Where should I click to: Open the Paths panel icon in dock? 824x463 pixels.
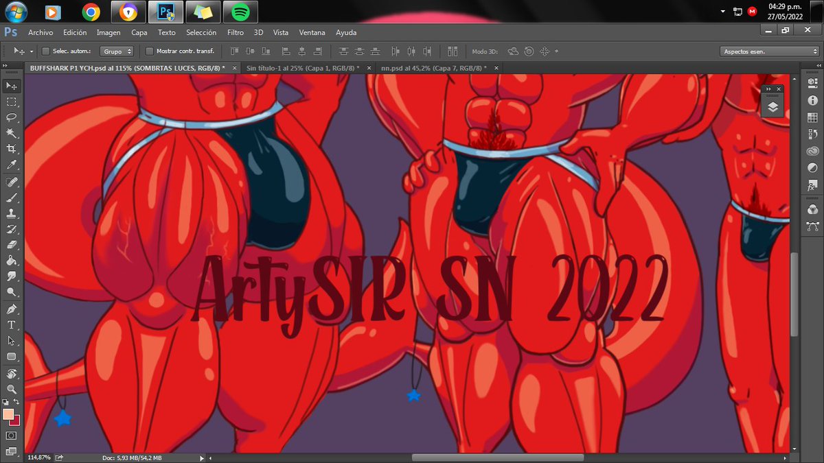[813, 226]
